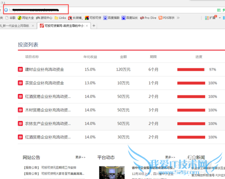Click the 100% progress bar for 茶贸企业
This screenshot has height=179, width=225.
click(x=191, y=83)
